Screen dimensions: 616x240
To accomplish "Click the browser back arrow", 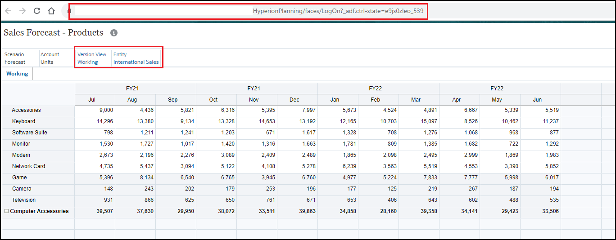I will tap(8, 11).
